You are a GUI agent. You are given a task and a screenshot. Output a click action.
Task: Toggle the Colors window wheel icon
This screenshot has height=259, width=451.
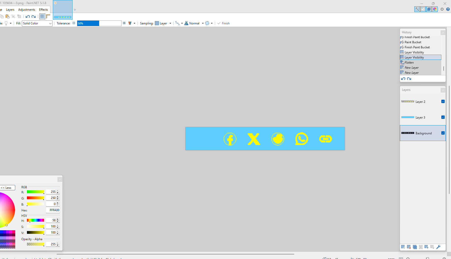click(x=435, y=9)
